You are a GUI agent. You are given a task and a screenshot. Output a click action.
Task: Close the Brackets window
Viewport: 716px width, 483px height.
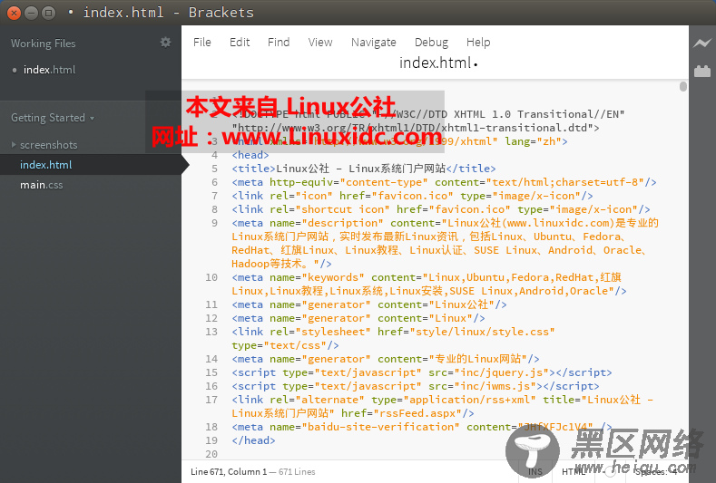15,13
